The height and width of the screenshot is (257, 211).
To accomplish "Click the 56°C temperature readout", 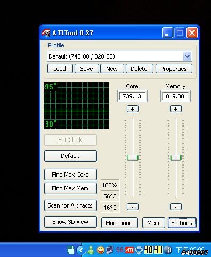I will coord(110,196).
